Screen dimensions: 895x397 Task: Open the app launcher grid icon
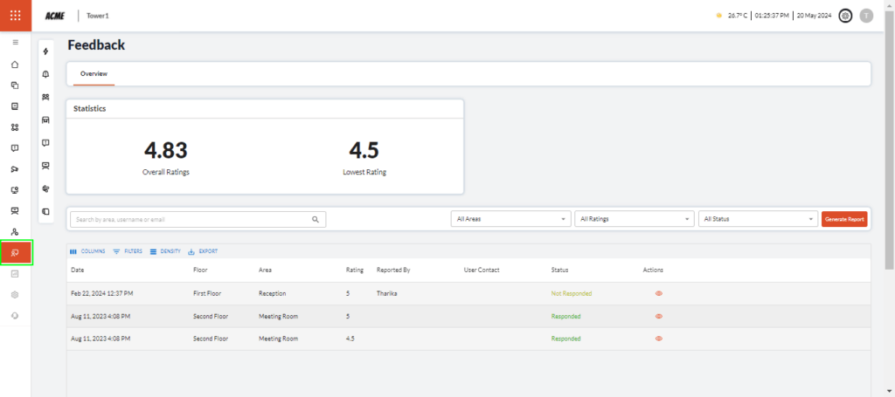click(15, 16)
